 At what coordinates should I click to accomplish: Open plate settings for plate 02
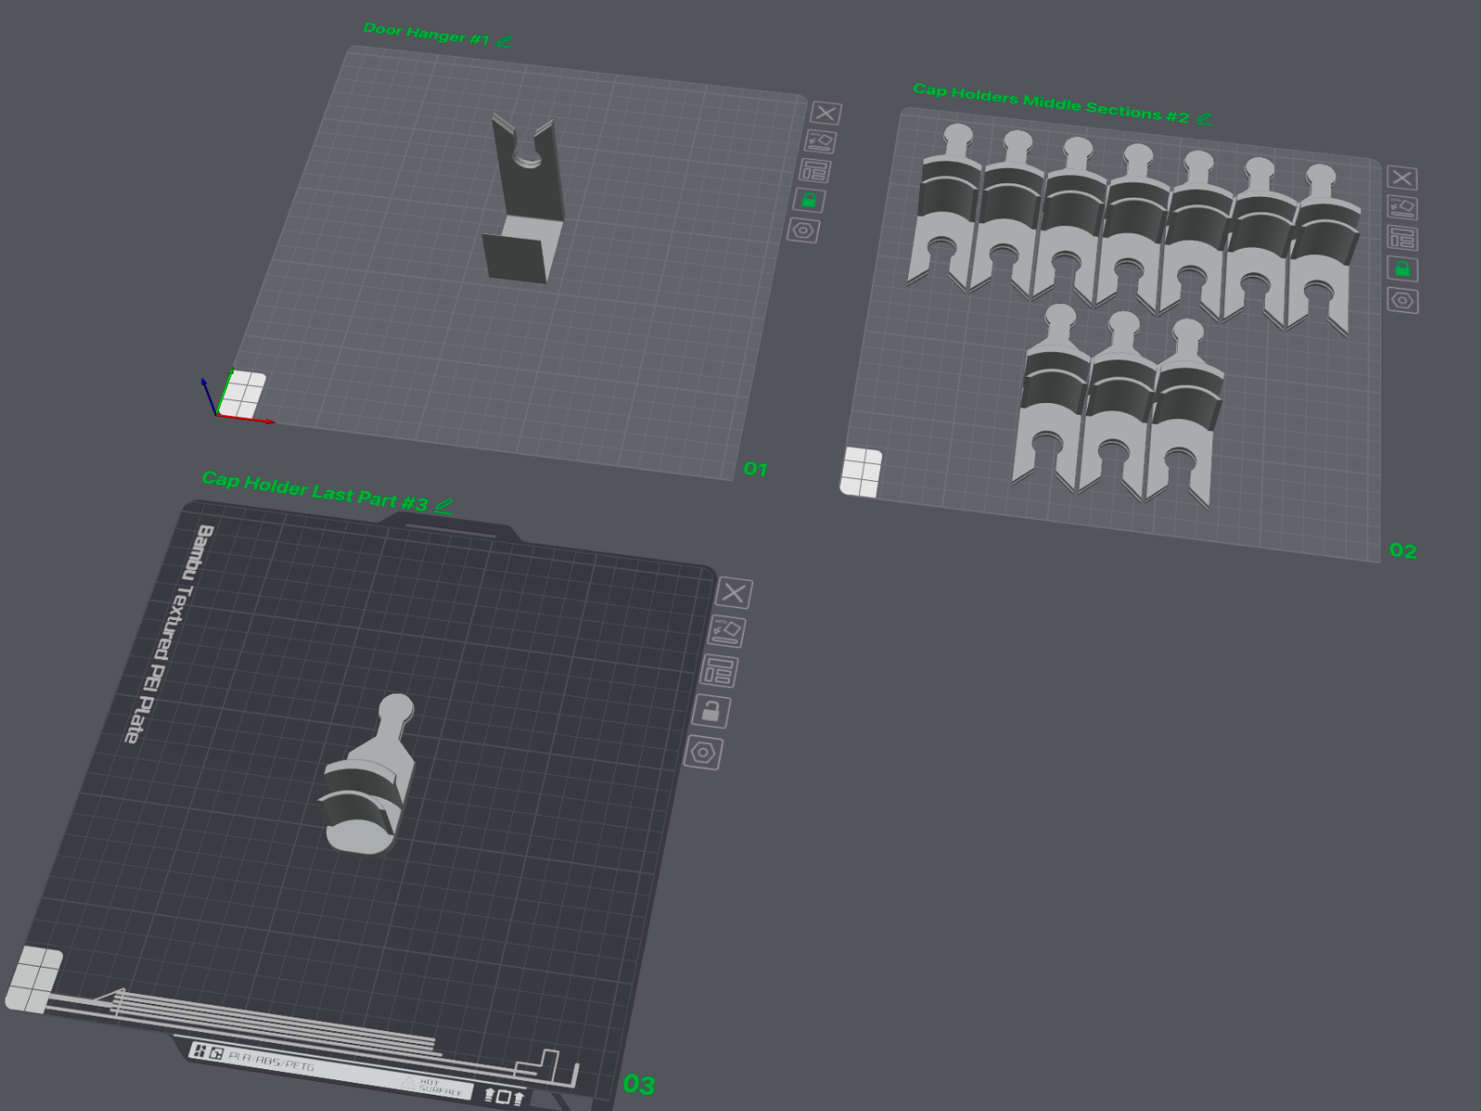pyautogui.click(x=1403, y=300)
